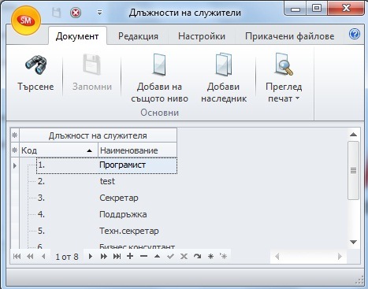Open the quick access toolbar customize arrow
The height and width of the screenshot is (289, 368).
(x=99, y=13)
